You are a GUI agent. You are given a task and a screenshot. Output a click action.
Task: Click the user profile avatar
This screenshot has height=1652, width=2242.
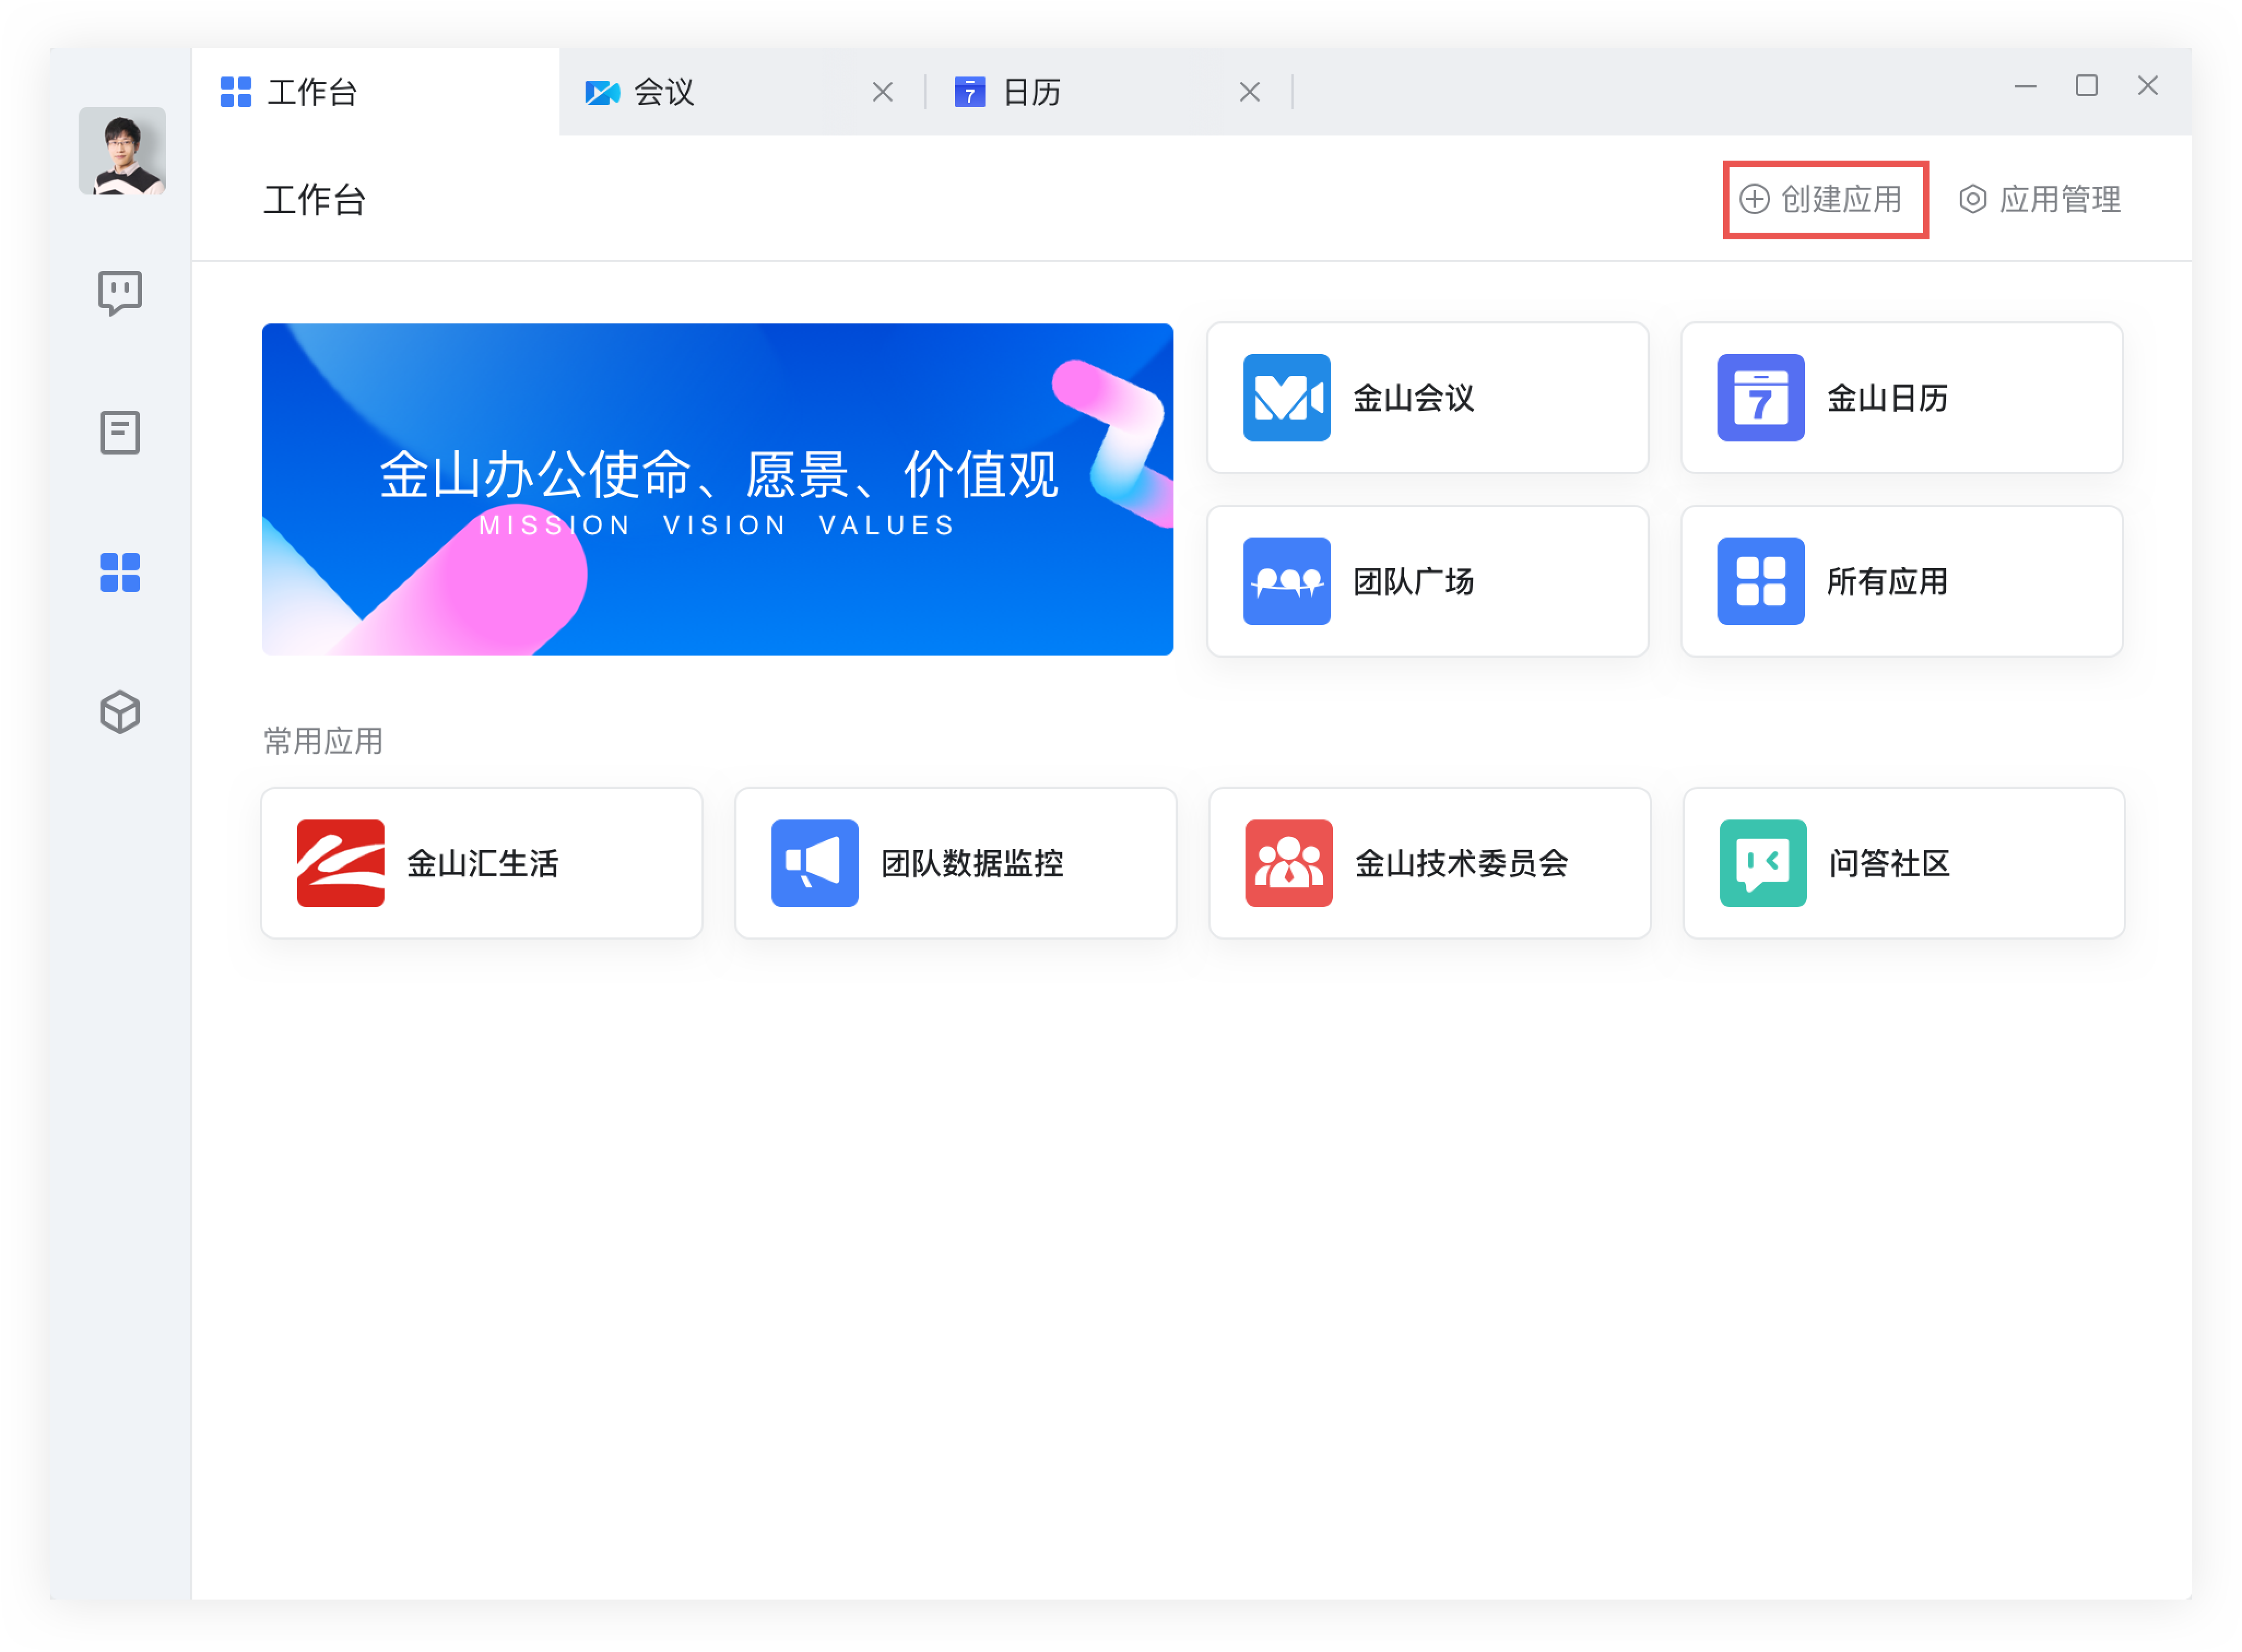coord(122,152)
